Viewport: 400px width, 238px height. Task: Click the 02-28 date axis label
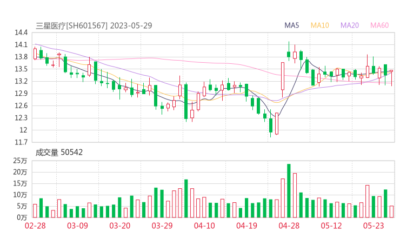click(35, 226)
